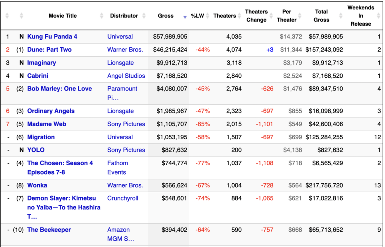Sort by Theaters column header
This screenshot has height=247, width=385.
click(225, 16)
